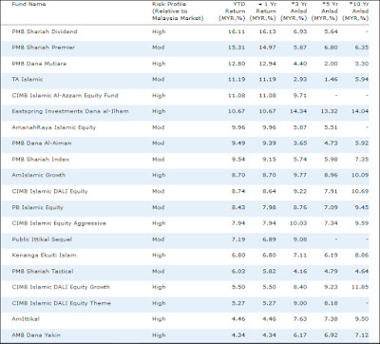Select 10 Yr value 11.85 for CIMB DALI Equity Growth

click(360, 287)
